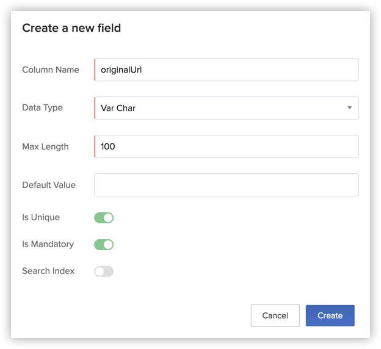Click the "Create a new field" dialog title

click(x=71, y=28)
